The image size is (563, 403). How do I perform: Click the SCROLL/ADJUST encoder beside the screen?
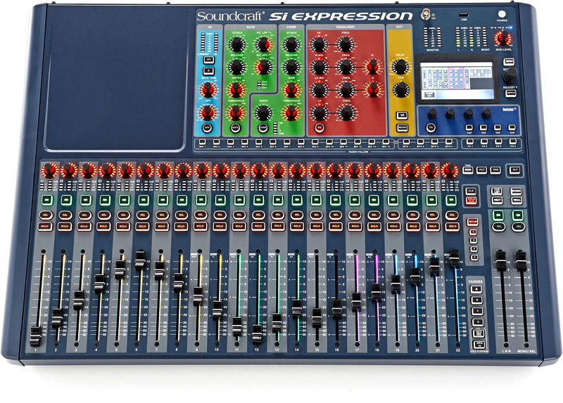(x=510, y=75)
